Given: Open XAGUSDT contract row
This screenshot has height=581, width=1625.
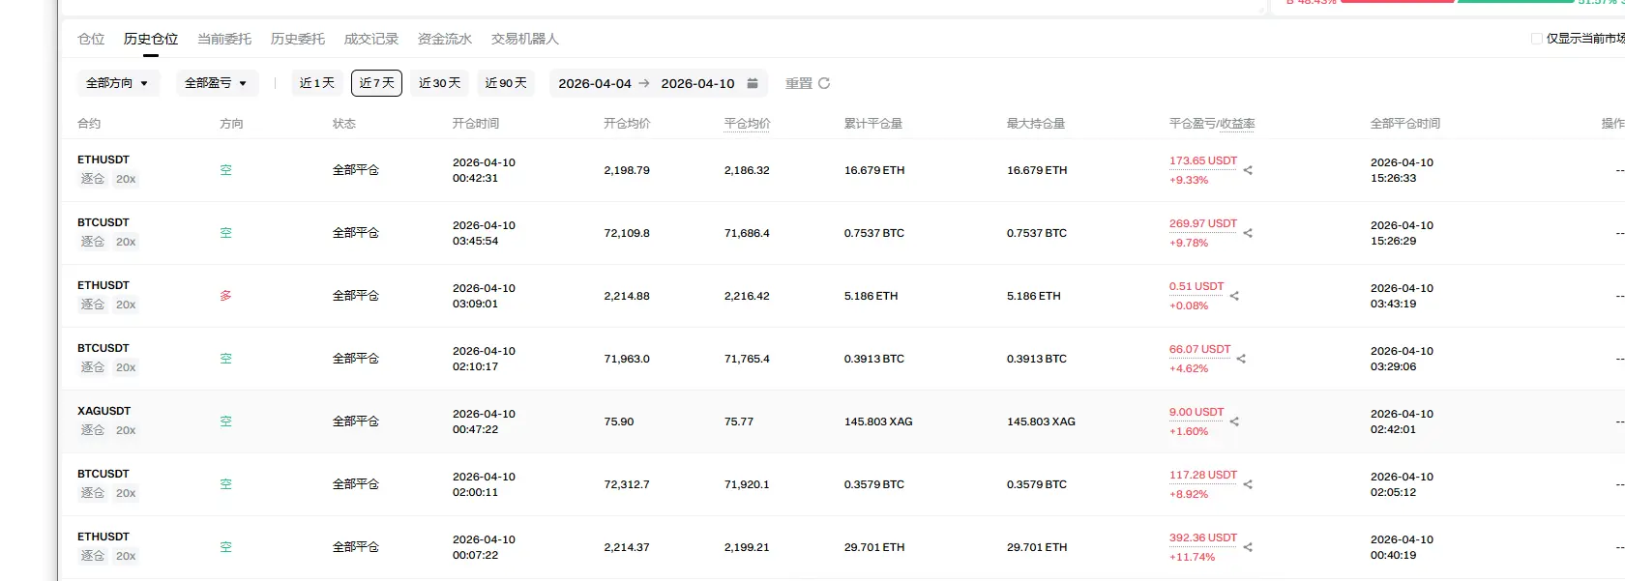Looking at the screenshot, I should [x=842, y=421].
